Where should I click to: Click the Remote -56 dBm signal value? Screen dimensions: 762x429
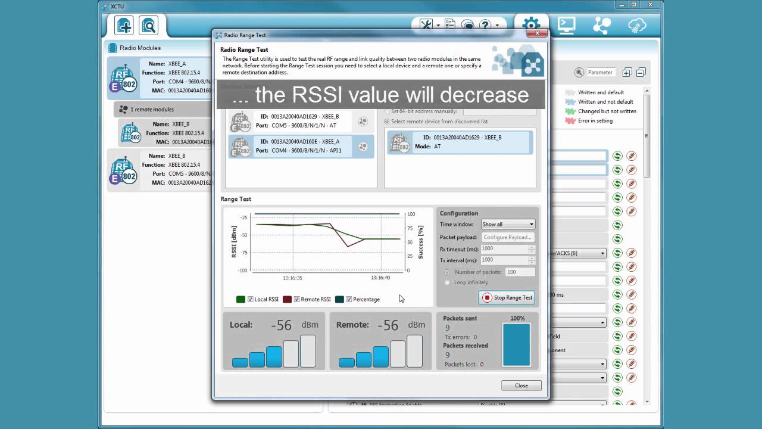[x=388, y=325]
